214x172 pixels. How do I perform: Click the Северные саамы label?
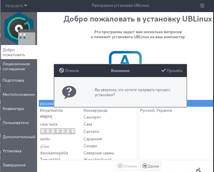point(99,153)
